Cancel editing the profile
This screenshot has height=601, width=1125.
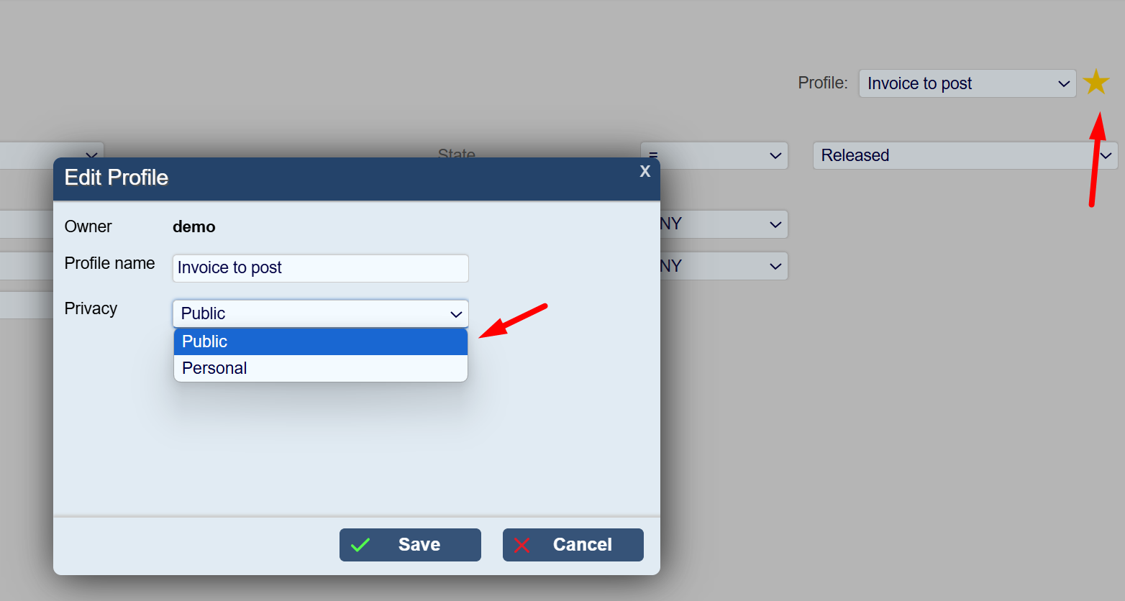coord(573,545)
